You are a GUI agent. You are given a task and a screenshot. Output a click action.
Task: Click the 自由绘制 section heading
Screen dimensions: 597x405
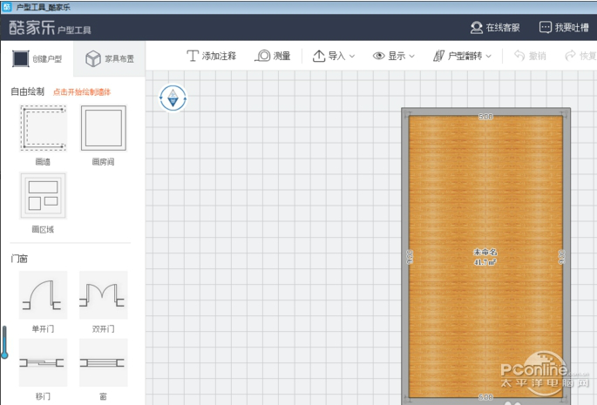(27, 91)
